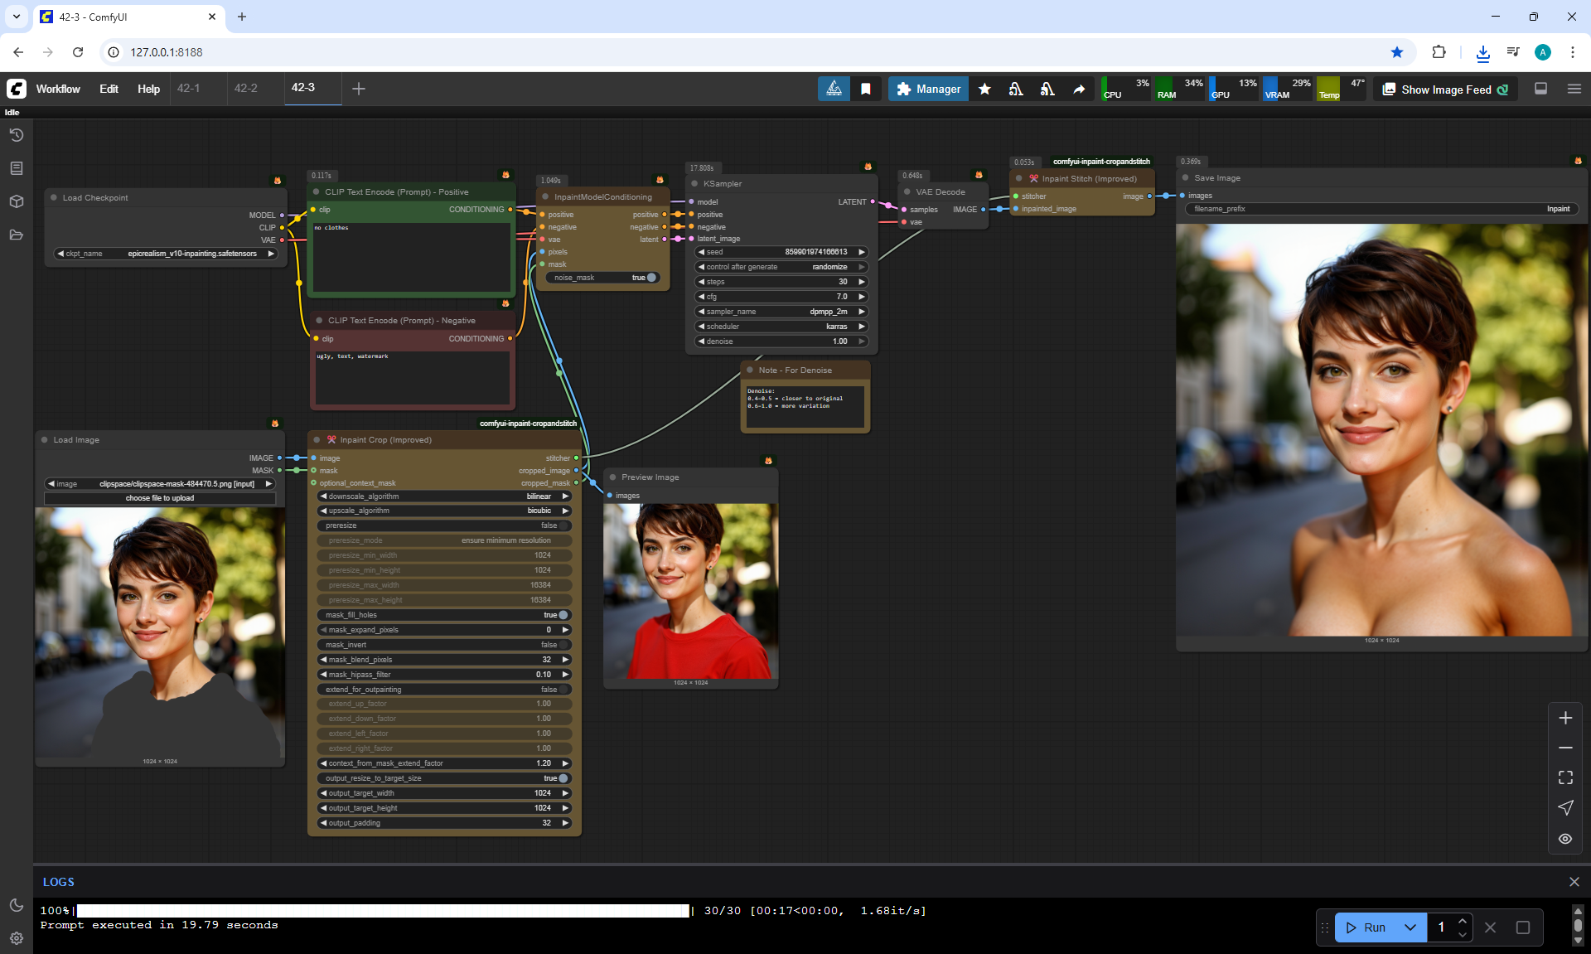
Task: Open the queue history sidebar icon
Action: pyautogui.click(x=16, y=135)
